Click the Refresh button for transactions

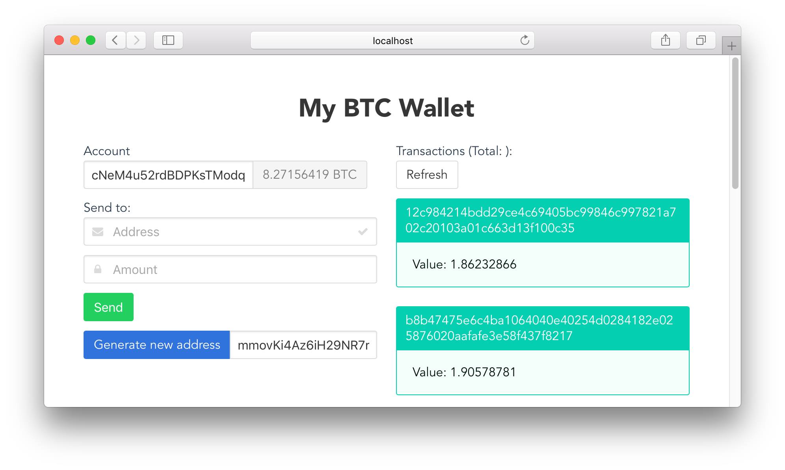(x=427, y=174)
